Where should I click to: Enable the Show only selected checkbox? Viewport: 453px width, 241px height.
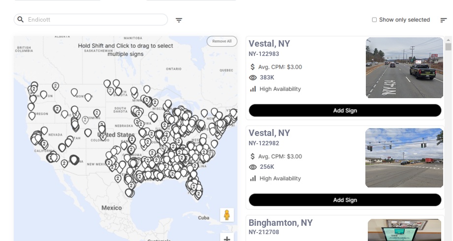374,20
